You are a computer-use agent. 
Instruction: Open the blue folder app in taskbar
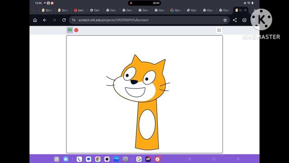pos(116,159)
